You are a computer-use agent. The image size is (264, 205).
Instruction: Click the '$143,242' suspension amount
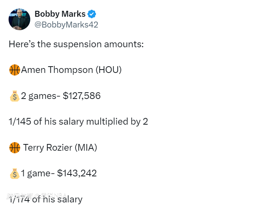tap(77, 173)
